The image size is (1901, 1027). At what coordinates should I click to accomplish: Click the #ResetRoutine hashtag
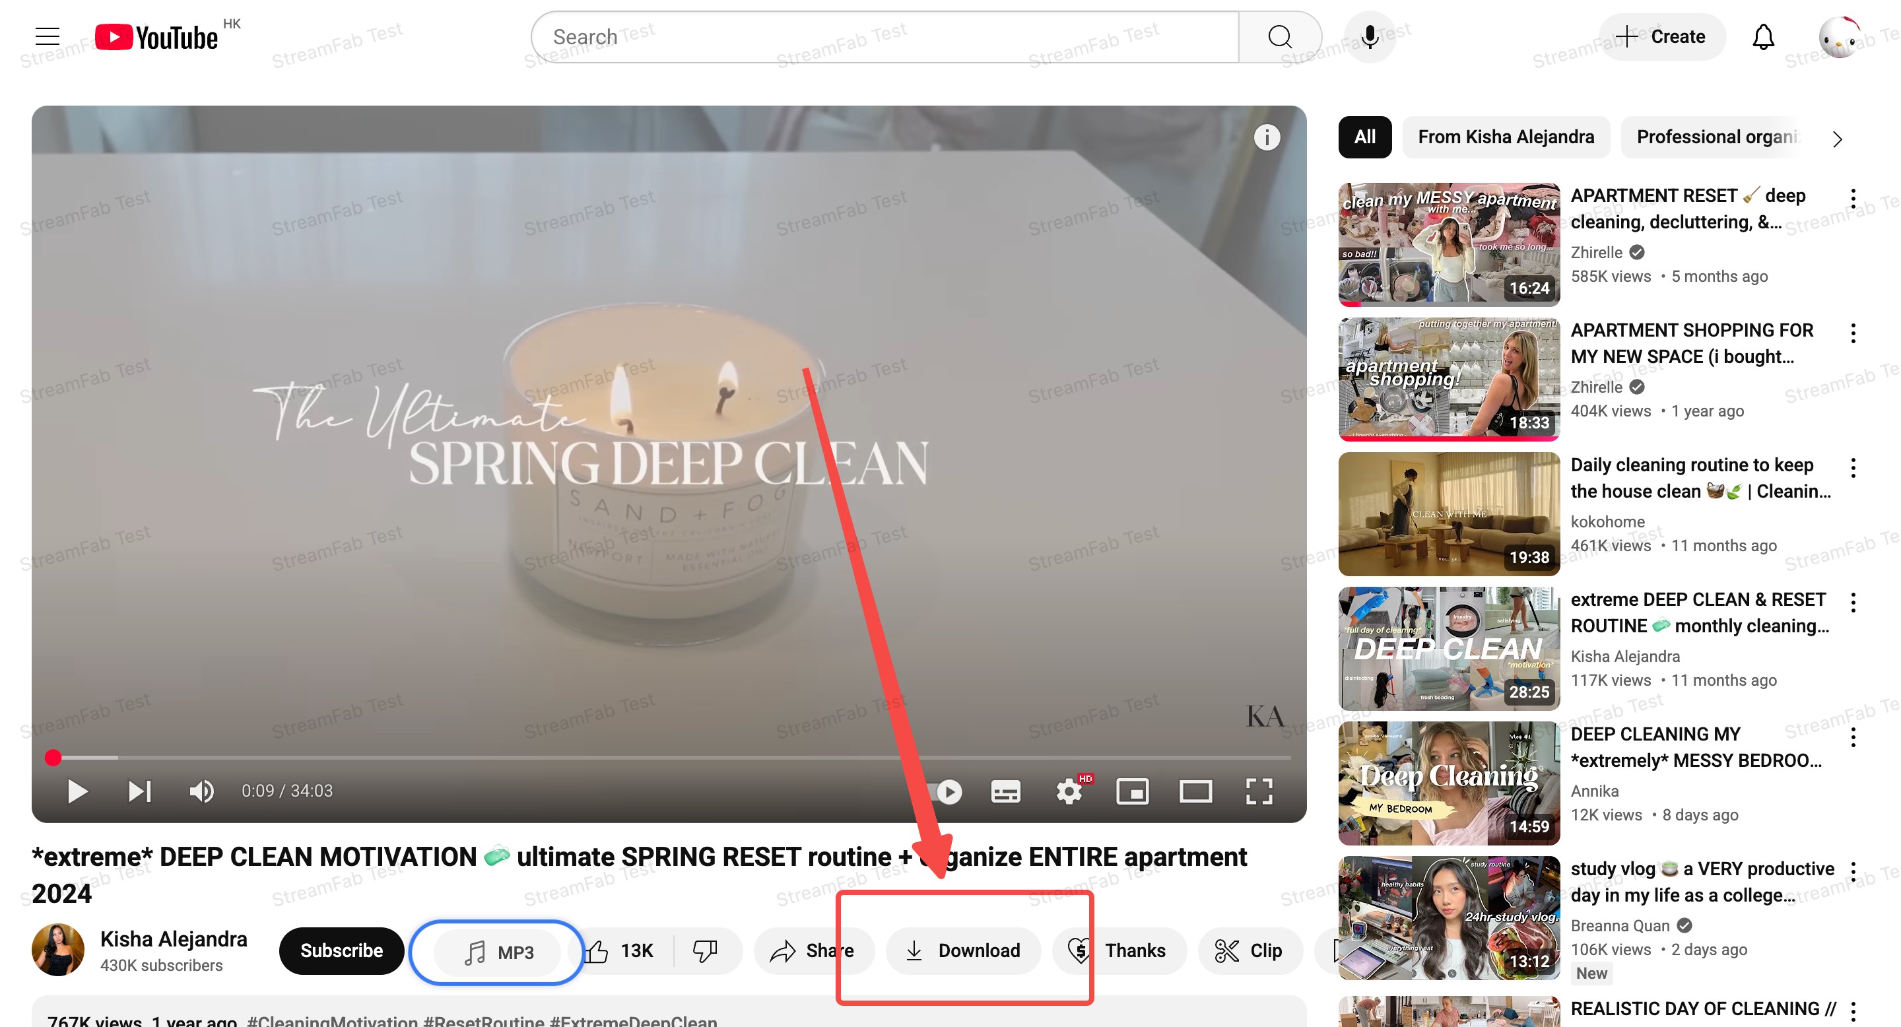[x=483, y=1020]
